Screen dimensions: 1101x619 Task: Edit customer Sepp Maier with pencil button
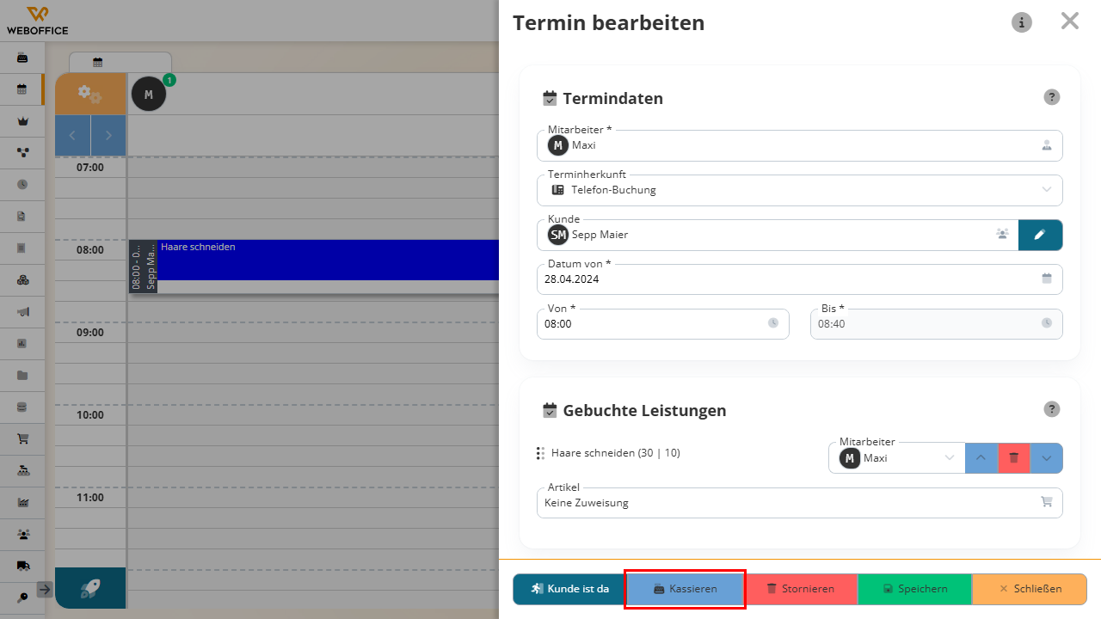(x=1040, y=235)
